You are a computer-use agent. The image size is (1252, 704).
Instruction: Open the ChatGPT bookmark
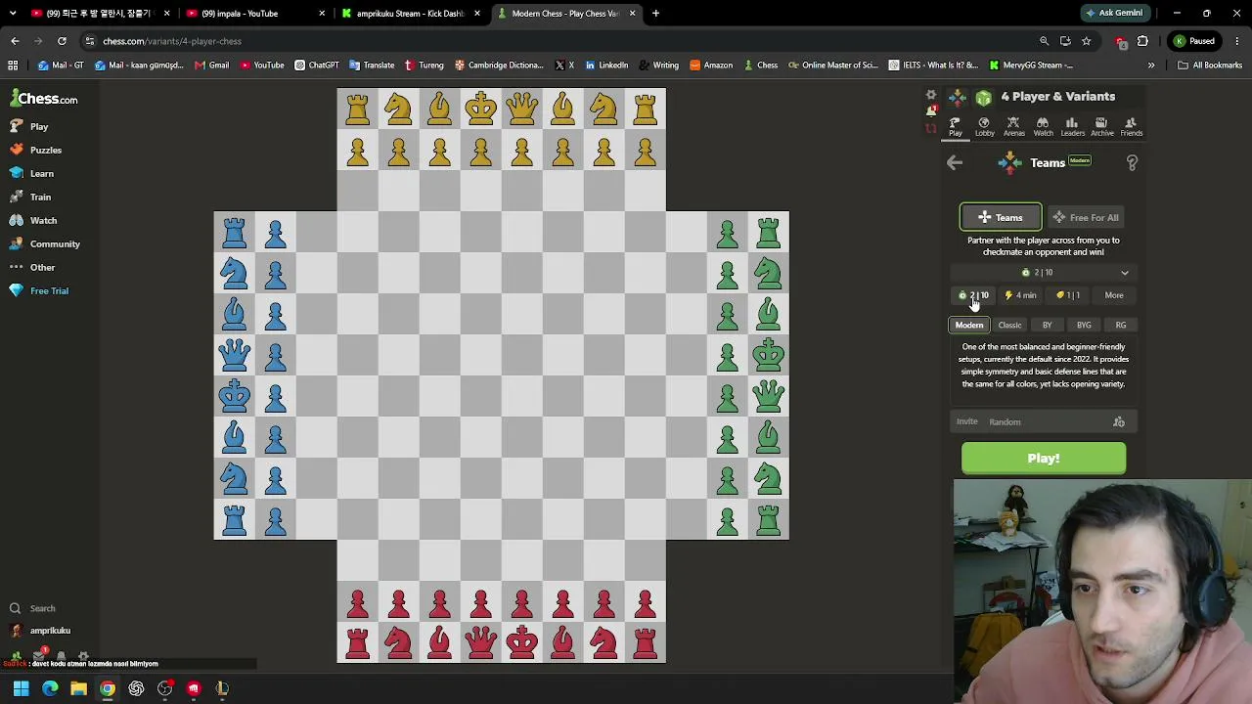(x=316, y=66)
